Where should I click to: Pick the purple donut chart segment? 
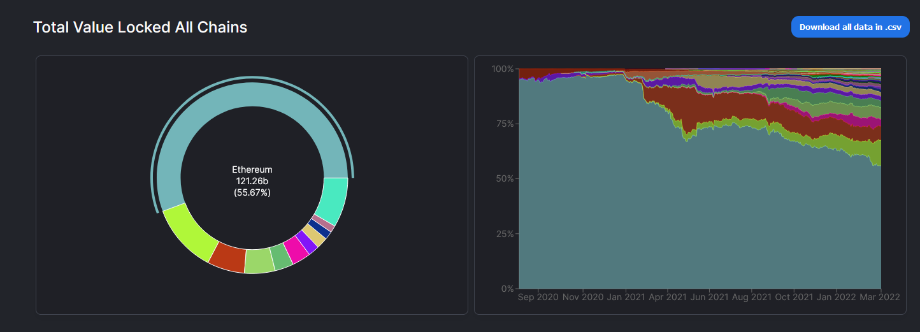click(x=306, y=243)
